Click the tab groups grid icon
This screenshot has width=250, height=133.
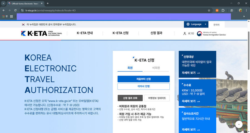(x=11, y=16)
